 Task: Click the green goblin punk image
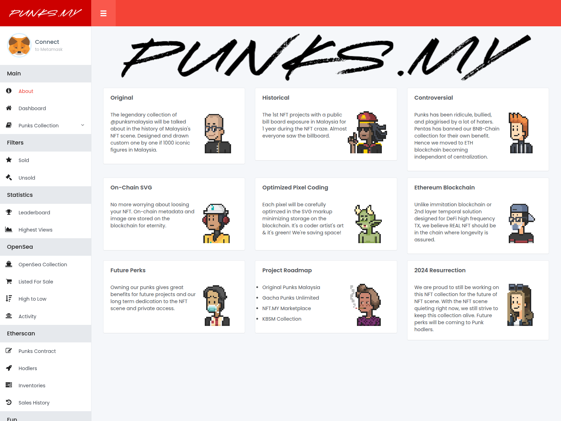coord(368,224)
